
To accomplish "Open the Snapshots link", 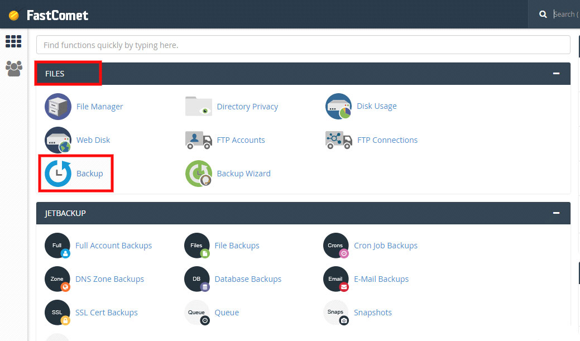I will (x=373, y=313).
